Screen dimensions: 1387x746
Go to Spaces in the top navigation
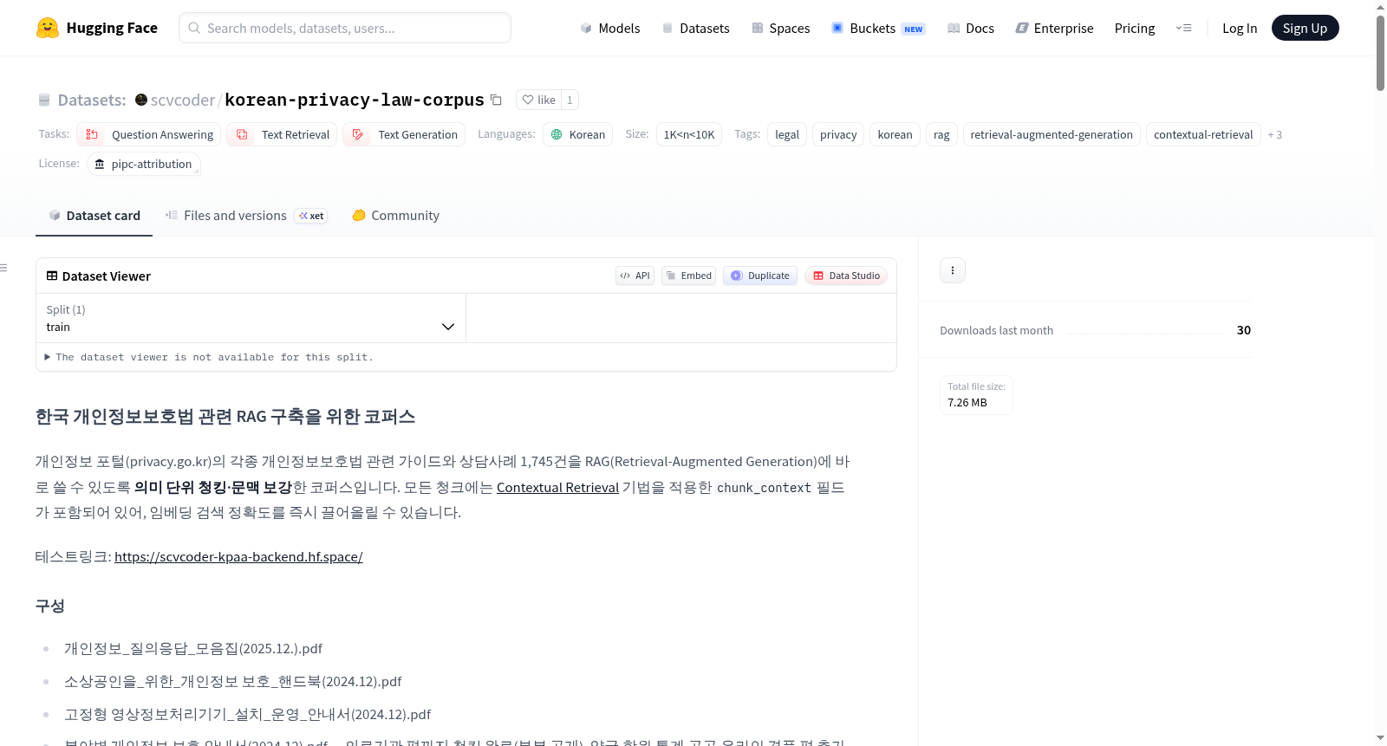tap(781, 29)
